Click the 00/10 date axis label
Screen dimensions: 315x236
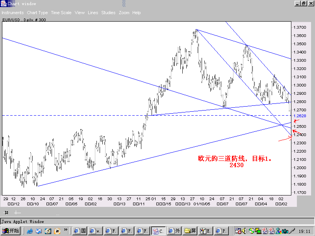tap(33, 204)
